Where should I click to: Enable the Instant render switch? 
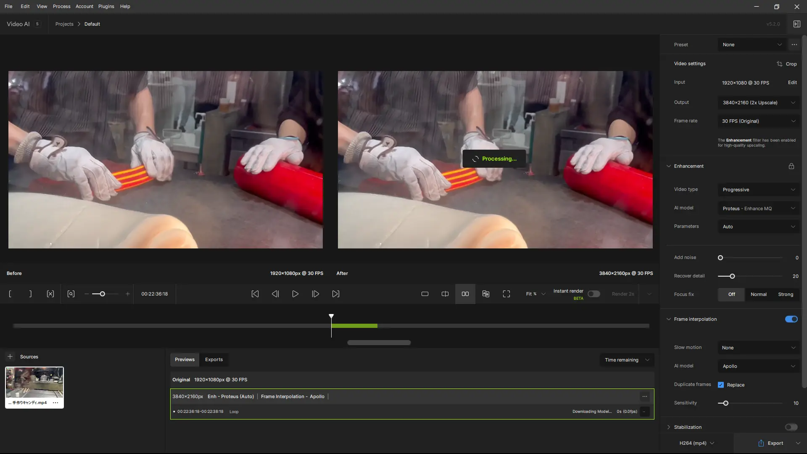(593, 294)
